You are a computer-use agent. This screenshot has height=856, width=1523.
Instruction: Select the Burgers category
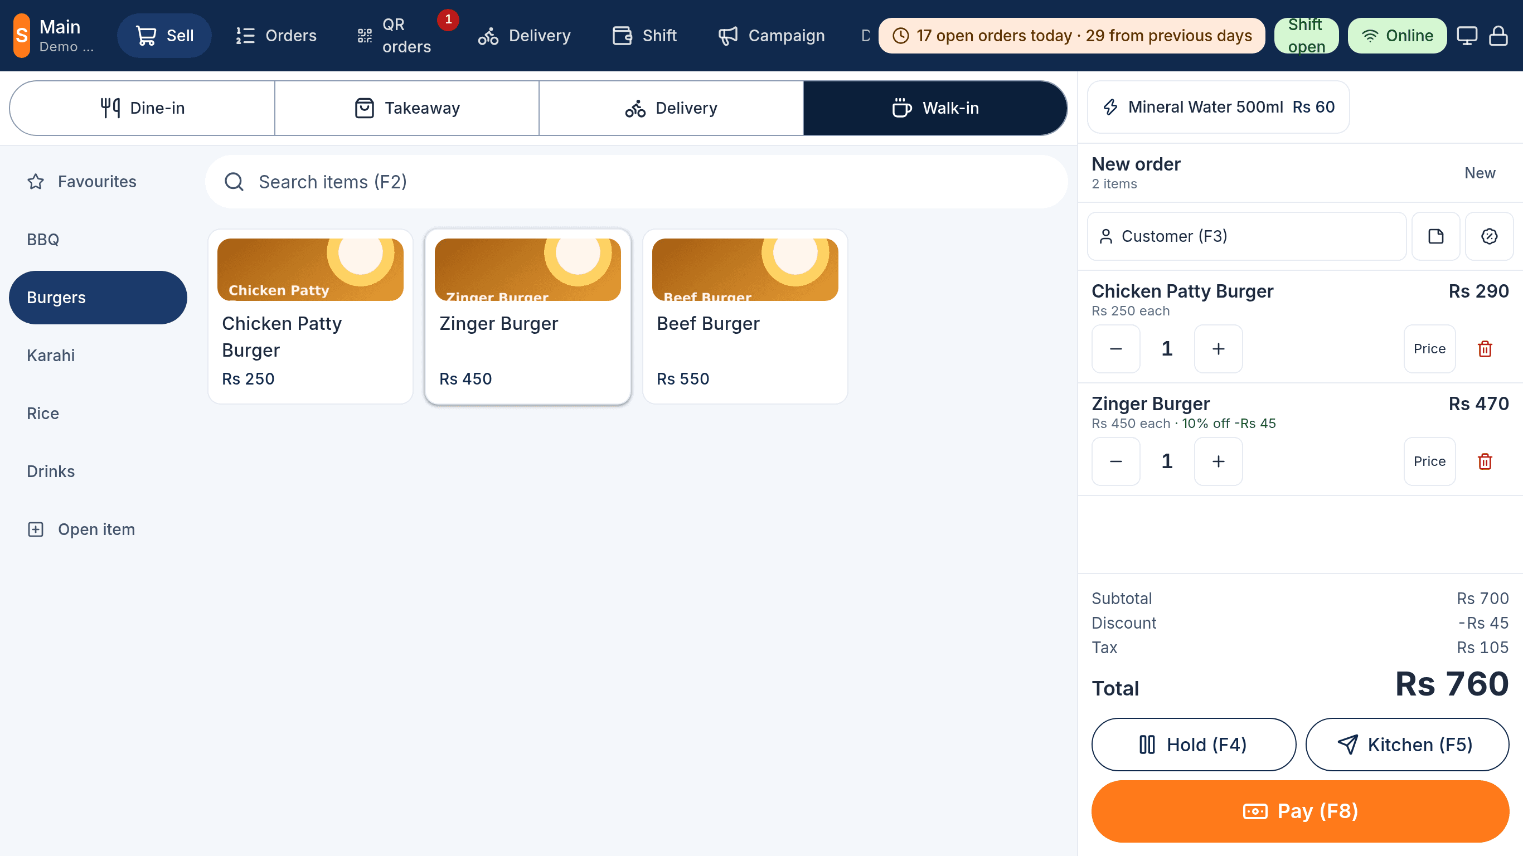98,298
